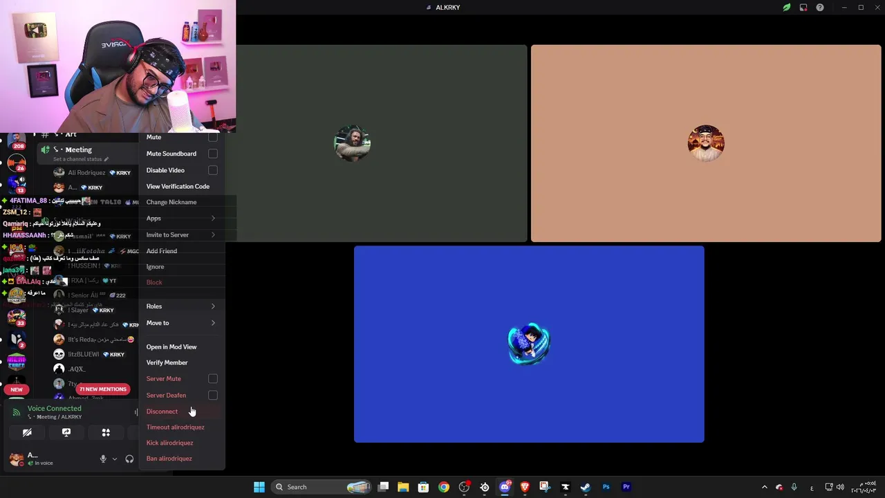Screen dimensions: 885x498
Task: Jump to 71 New Mentions pill
Action: point(102,389)
